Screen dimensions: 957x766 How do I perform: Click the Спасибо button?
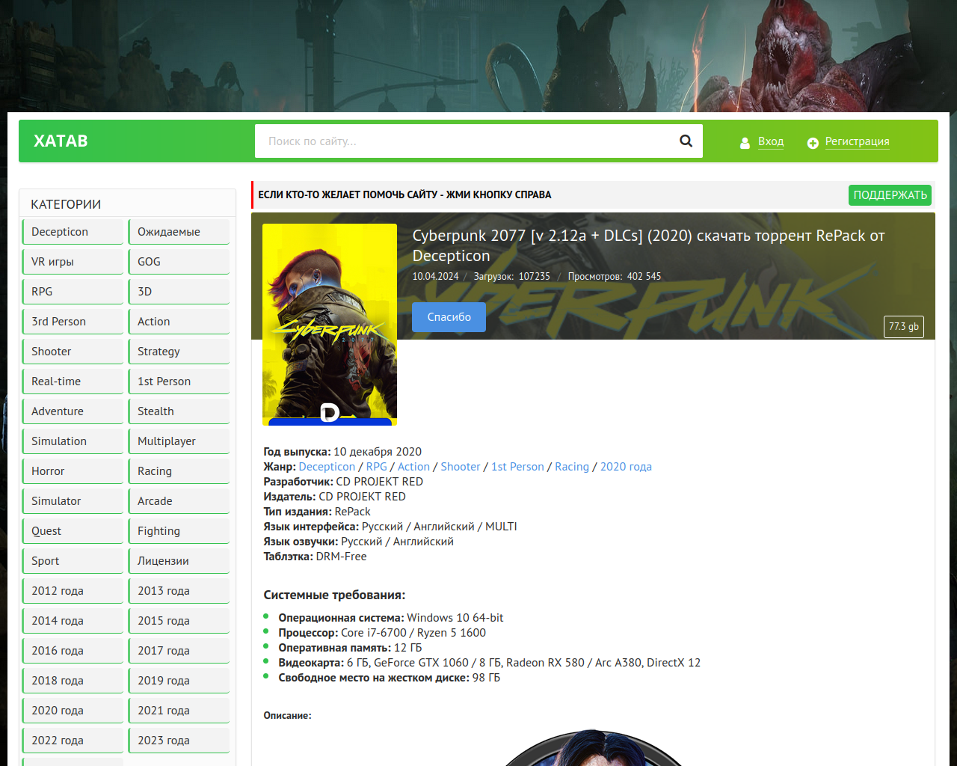(449, 317)
